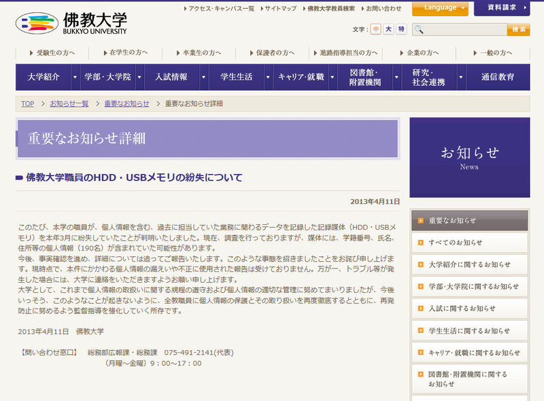Select large font size 大 button

388,29
